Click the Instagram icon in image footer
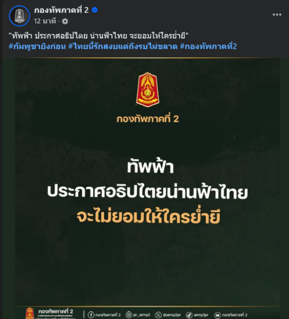The image size is (289, 319). (129, 315)
